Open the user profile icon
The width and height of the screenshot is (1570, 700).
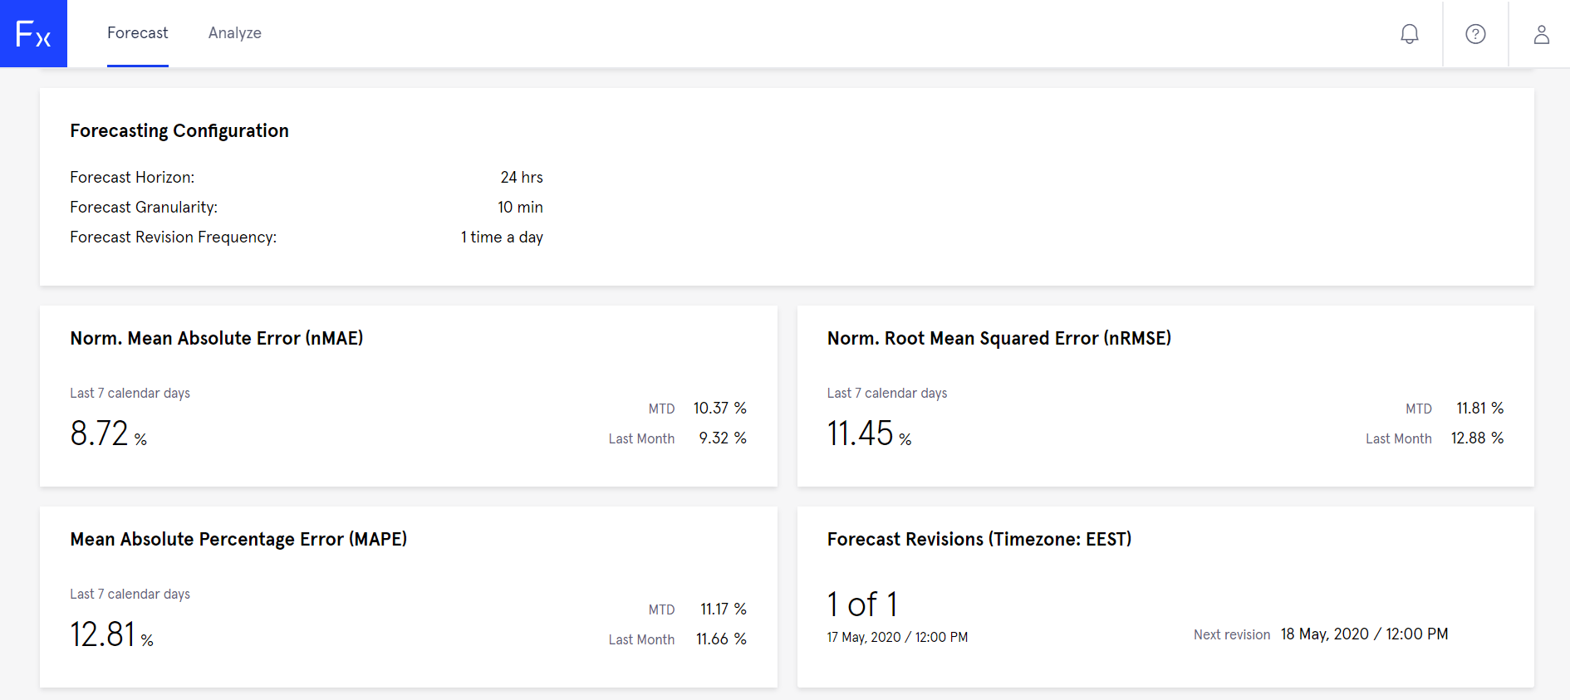point(1542,33)
